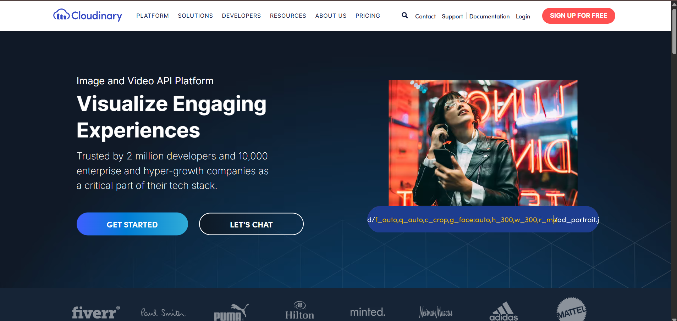Open the search function
This screenshot has width=677, height=321.
click(404, 15)
